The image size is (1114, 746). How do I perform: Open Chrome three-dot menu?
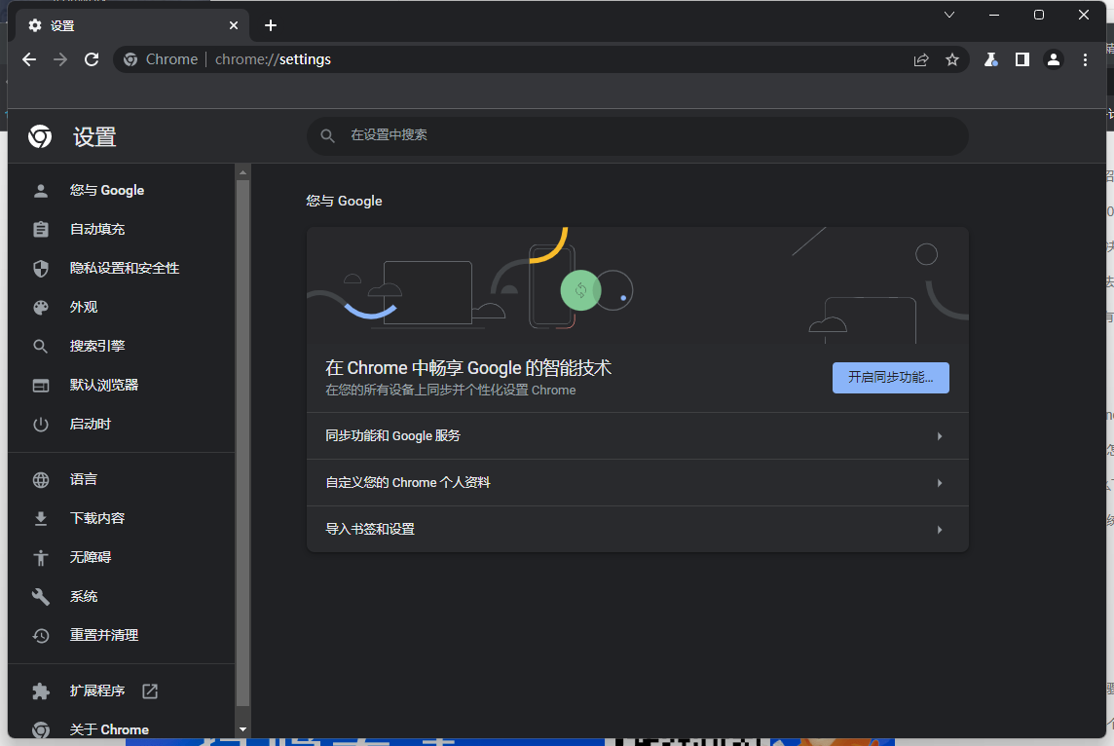pyautogui.click(x=1086, y=59)
